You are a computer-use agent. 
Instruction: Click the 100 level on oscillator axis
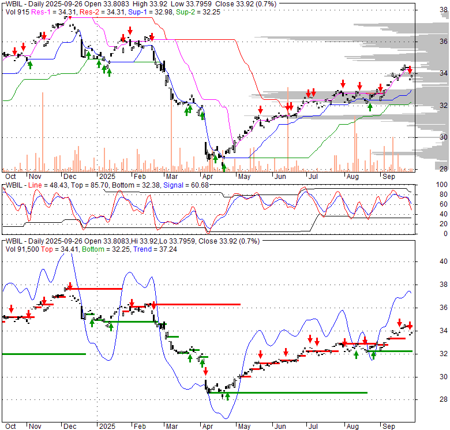pyautogui.click(x=442, y=185)
